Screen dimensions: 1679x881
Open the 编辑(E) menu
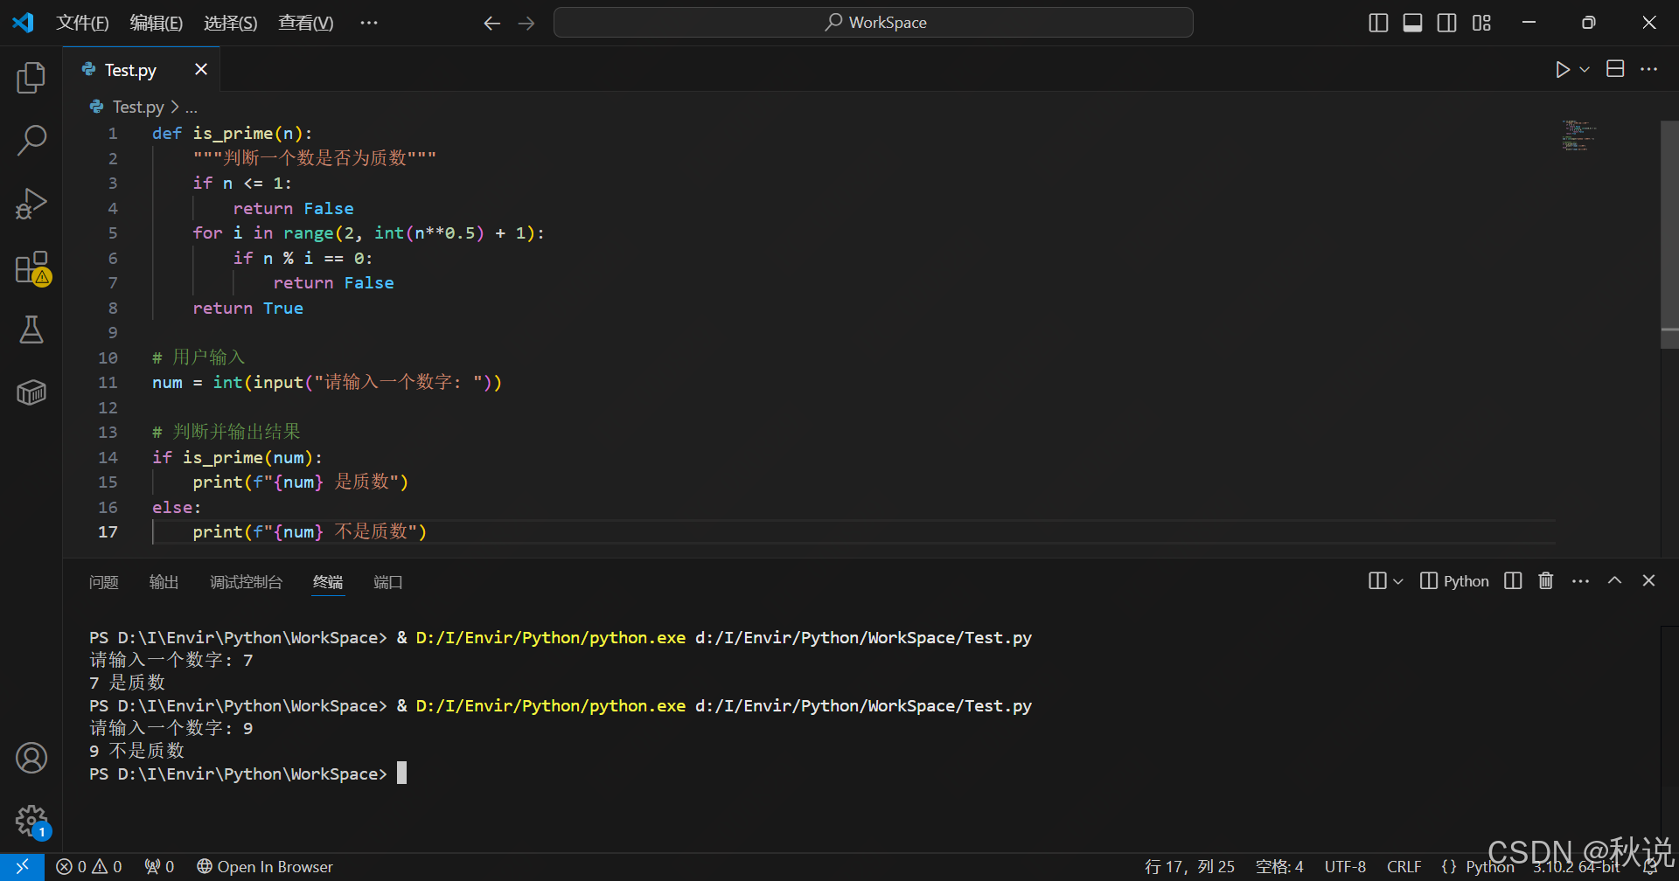(x=157, y=23)
